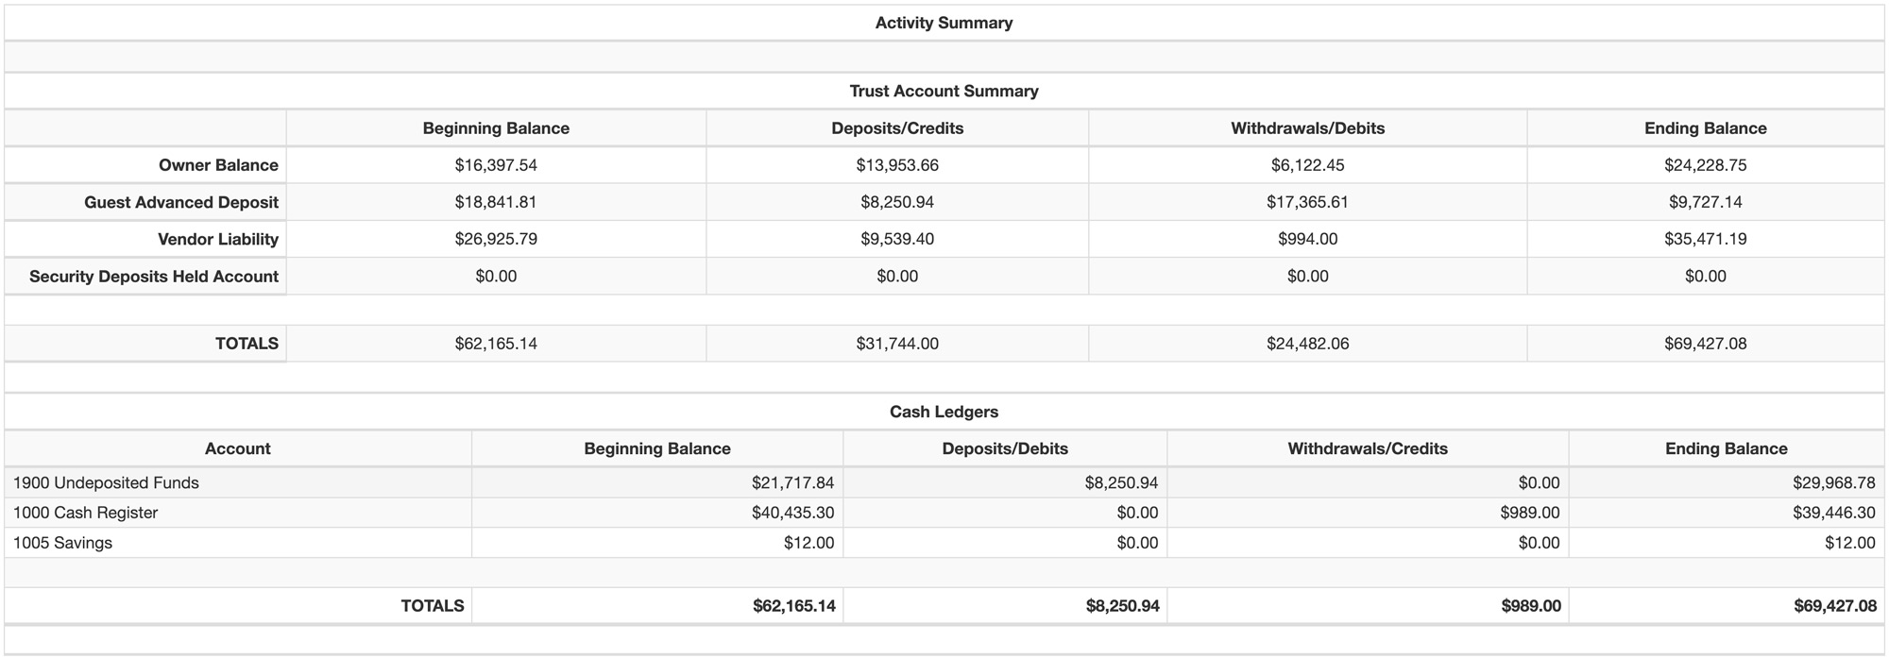This screenshot has width=1889, height=658.
Task: Select Guest Advanced Deposit beginning $18,841.81
Action: click(496, 202)
